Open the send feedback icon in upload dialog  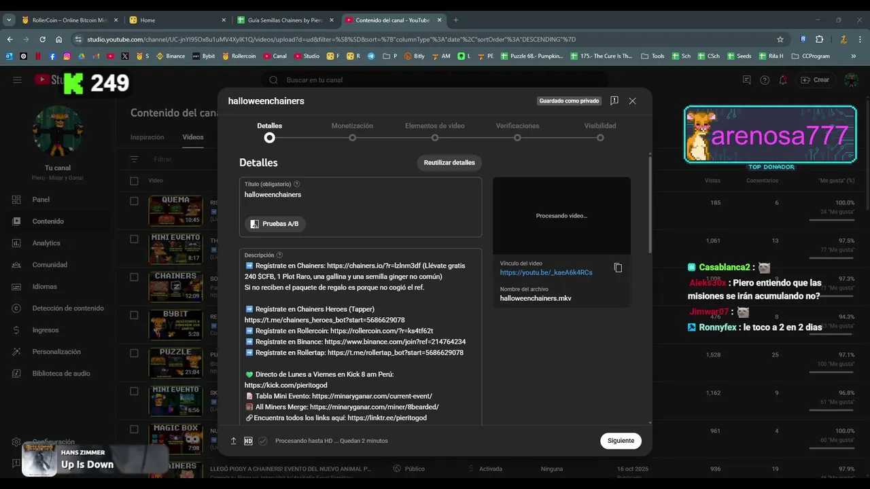click(x=614, y=101)
